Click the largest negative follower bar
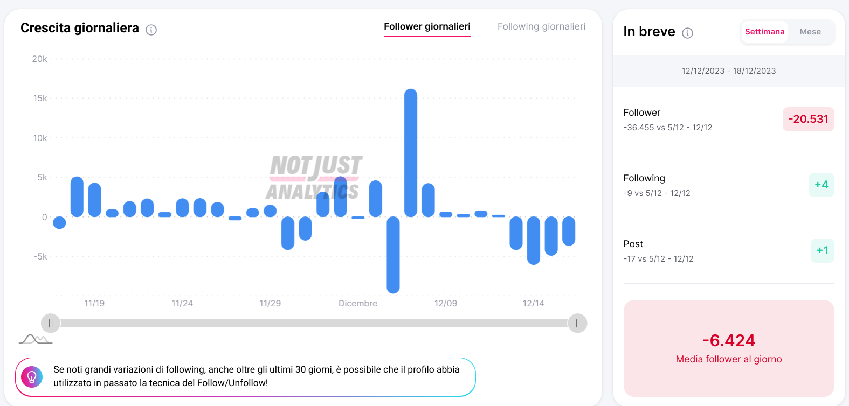 (x=393, y=255)
